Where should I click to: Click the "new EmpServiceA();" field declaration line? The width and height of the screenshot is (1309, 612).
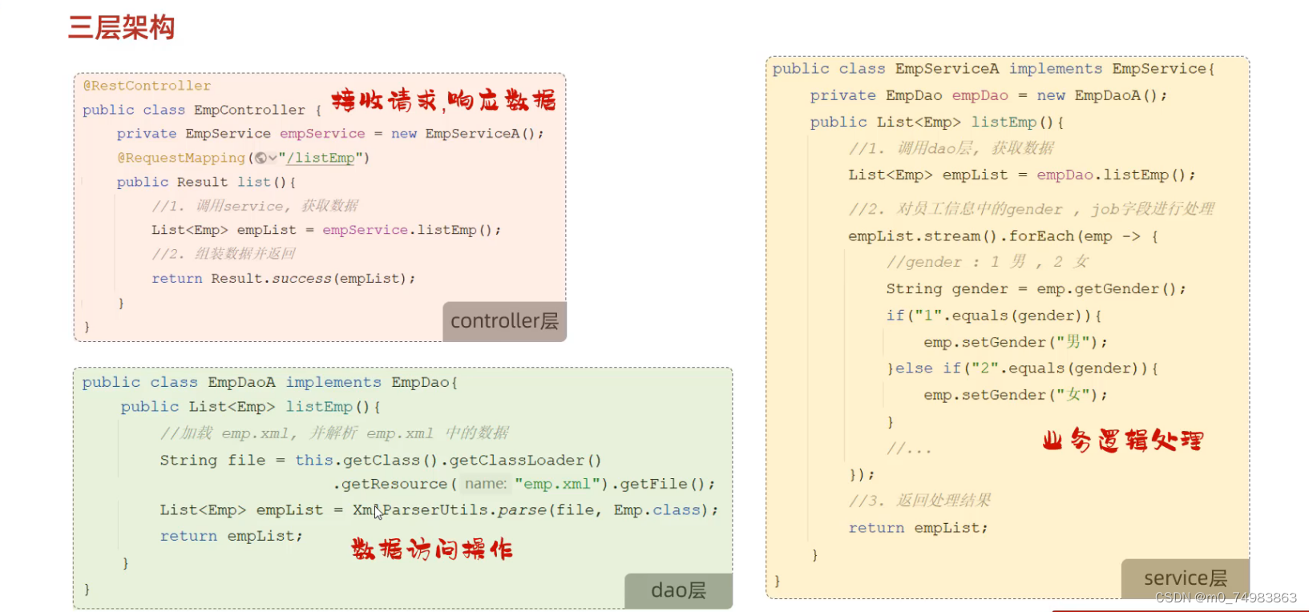click(x=330, y=134)
